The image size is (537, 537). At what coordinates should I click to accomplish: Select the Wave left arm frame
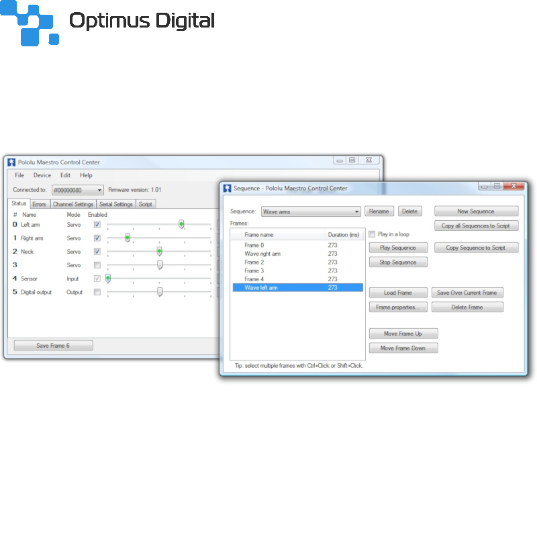coord(297,288)
